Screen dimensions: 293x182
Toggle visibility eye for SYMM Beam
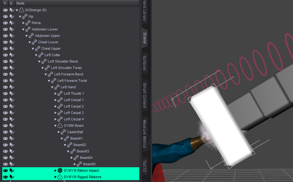5,126
